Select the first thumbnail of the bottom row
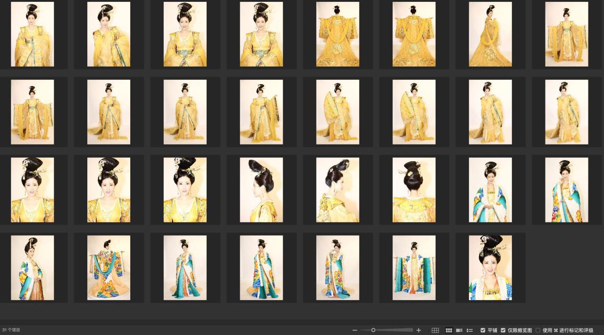604x335 pixels. coord(33,268)
